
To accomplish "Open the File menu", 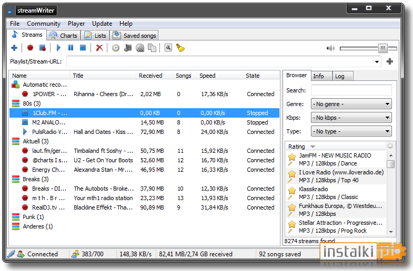I will pos(15,24).
